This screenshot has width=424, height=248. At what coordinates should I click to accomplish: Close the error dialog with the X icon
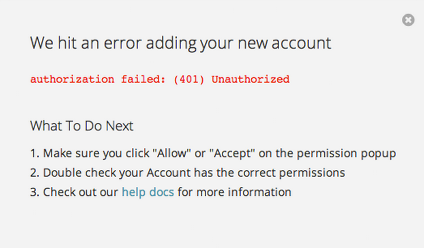(x=408, y=20)
